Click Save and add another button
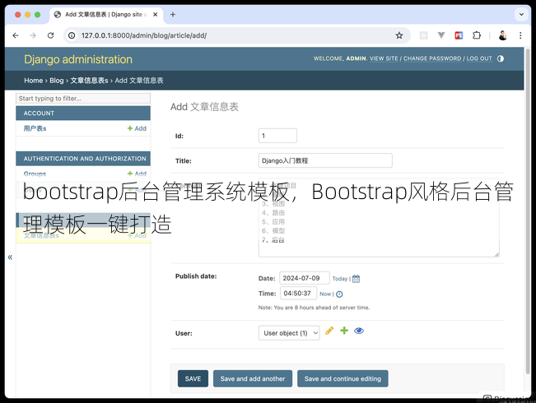The width and height of the screenshot is (536, 403). tap(253, 378)
